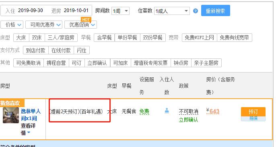
Task: Click the 免费 facilities link
Action: pos(144,112)
